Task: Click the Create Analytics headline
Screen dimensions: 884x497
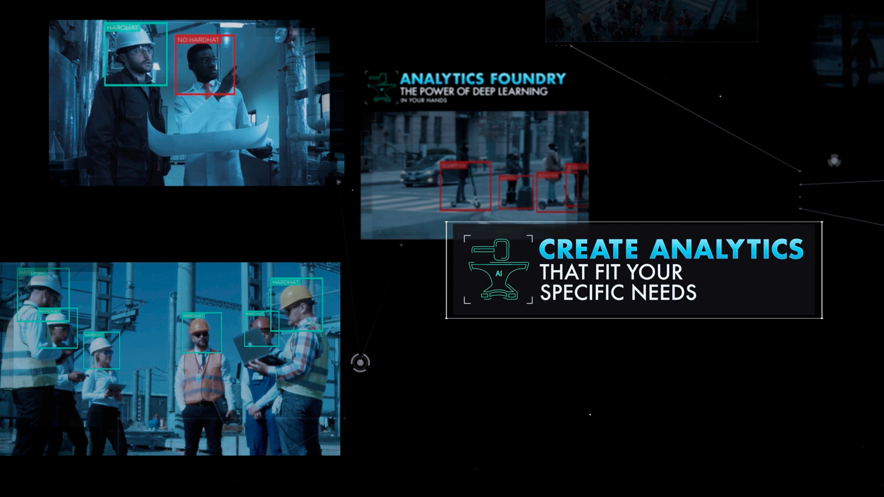Action: click(671, 249)
